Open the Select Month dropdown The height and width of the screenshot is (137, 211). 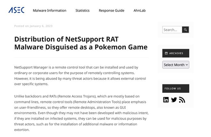176,65
